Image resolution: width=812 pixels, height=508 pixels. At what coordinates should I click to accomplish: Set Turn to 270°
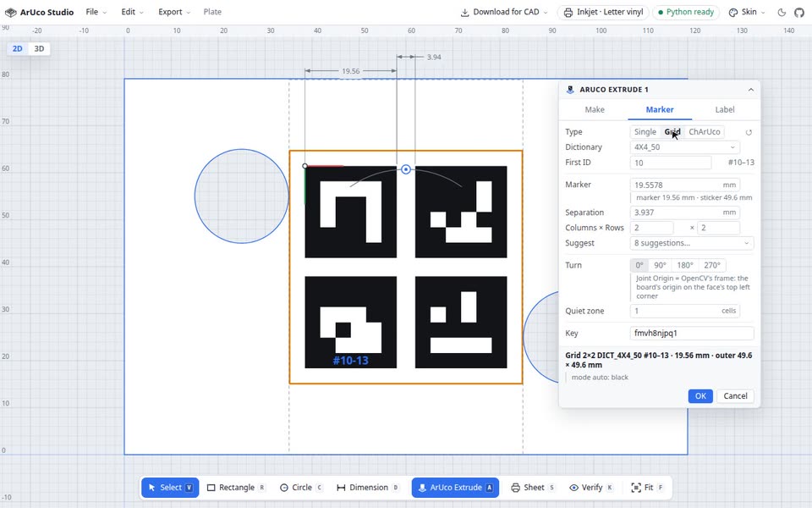click(x=712, y=265)
